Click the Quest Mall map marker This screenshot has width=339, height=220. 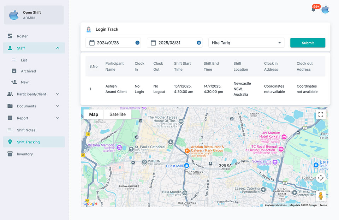click(187, 166)
